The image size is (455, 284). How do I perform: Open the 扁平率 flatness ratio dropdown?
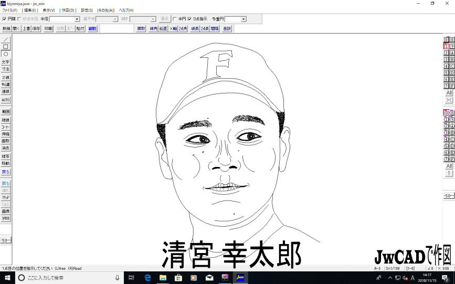[115, 19]
